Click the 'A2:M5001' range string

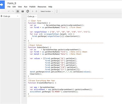[x=56, y=92]
